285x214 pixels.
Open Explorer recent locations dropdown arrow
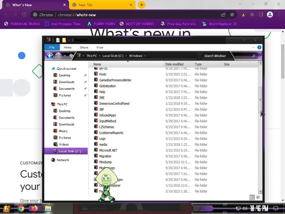pyautogui.click(x=65, y=56)
